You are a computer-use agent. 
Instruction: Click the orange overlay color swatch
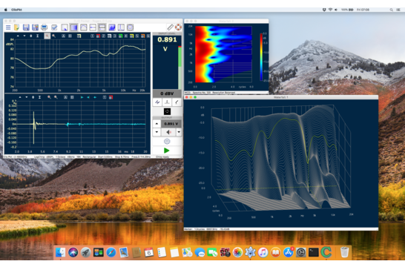[x=143, y=36]
